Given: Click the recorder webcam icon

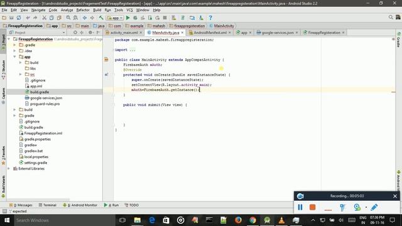Looking at the screenshot, I should pyautogui.click(x=357, y=207).
